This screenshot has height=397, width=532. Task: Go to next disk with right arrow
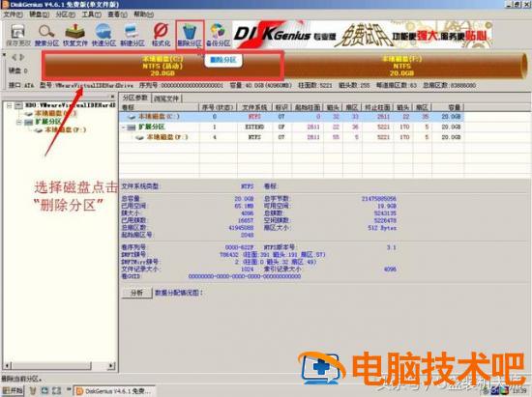pyautogui.click(x=21, y=57)
